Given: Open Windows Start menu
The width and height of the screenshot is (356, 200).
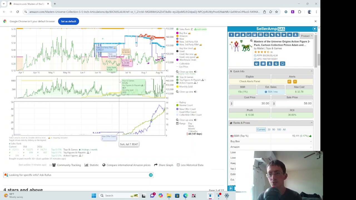Looking at the screenshot, I should pyautogui.click(x=94, y=196).
